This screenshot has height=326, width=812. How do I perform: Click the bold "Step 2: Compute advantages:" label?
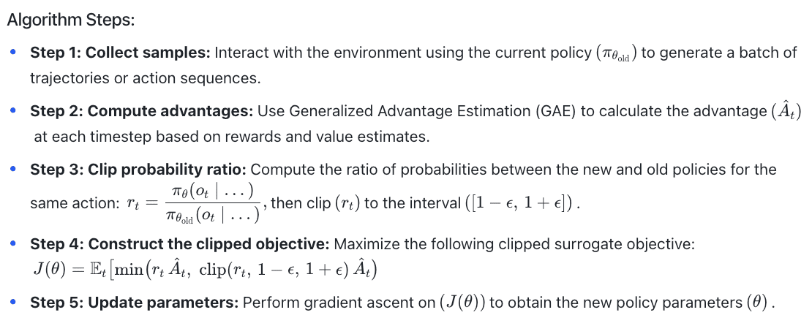coord(140,111)
